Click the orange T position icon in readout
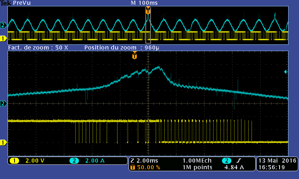Viewport: 299px width, 179px height. [x=133, y=167]
